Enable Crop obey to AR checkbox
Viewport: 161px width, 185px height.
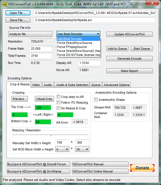point(58,97)
